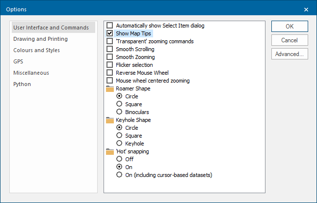Image resolution: width=317 pixels, height=203 pixels.
Task: Choose Binoculars roamer shape
Action: tap(119, 112)
